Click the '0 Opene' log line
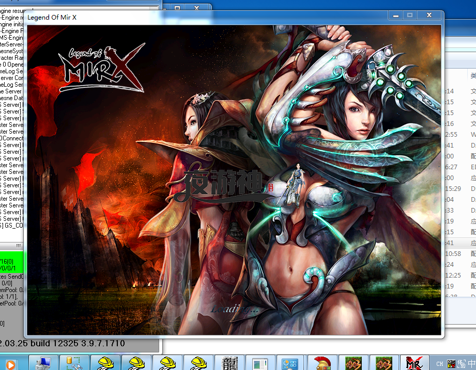The image size is (476, 370). [x=11, y=65]
